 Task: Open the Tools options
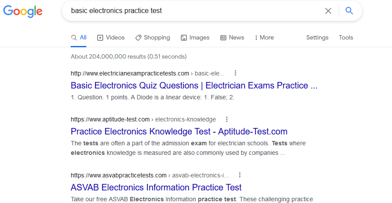point(346,37)
